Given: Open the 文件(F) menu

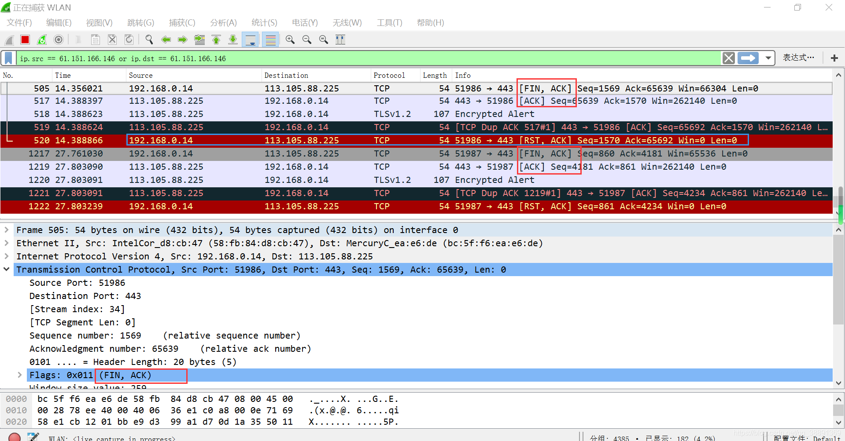Looking at the screenshot, I should click(19, 22).
